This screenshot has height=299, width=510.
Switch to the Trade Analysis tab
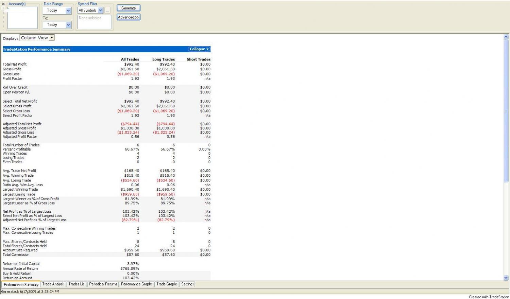(53, 284)
